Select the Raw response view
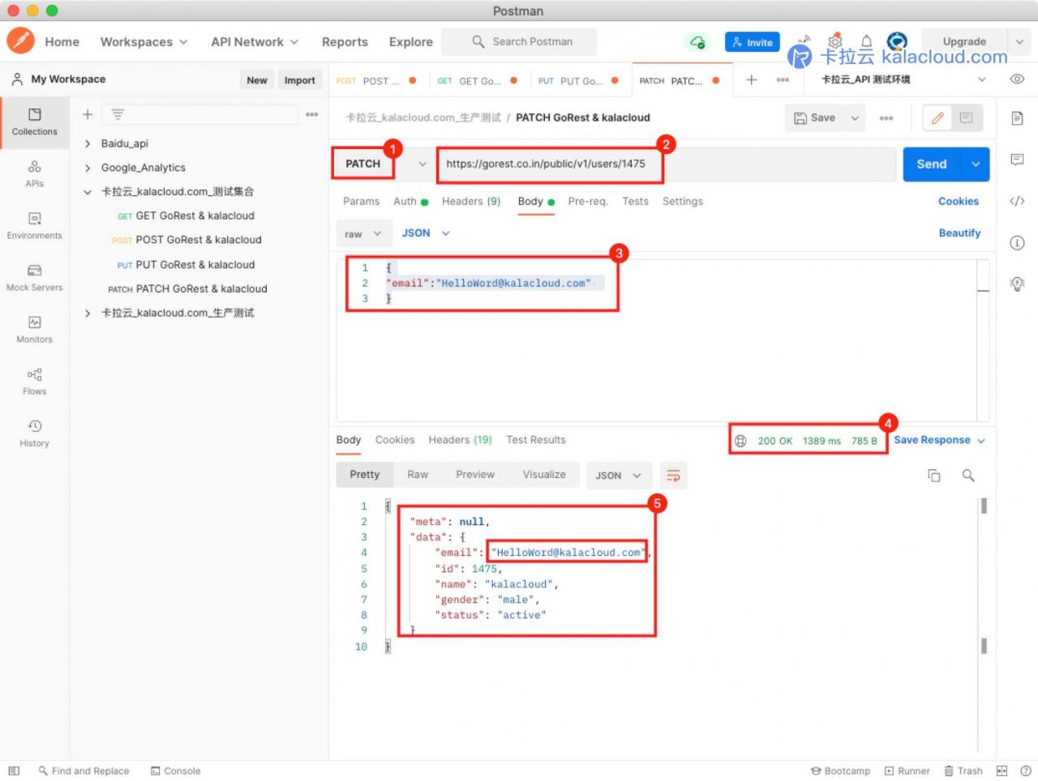The image size is (1038, 781). coord(418,475)
